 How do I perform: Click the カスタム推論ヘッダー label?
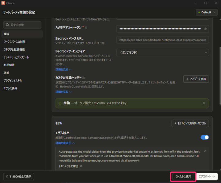tap(68, 78)
